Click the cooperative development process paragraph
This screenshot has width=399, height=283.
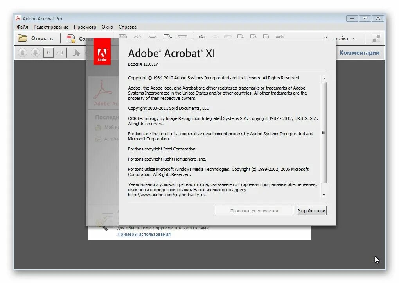[220, 136]
